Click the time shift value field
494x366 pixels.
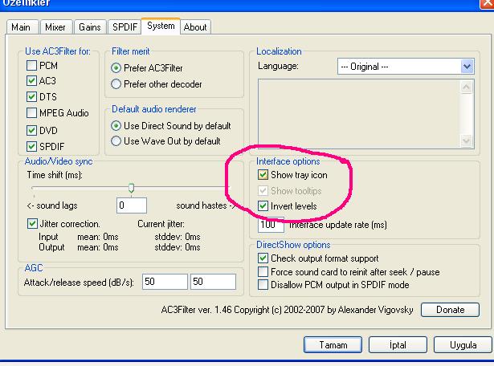[132, 205]
